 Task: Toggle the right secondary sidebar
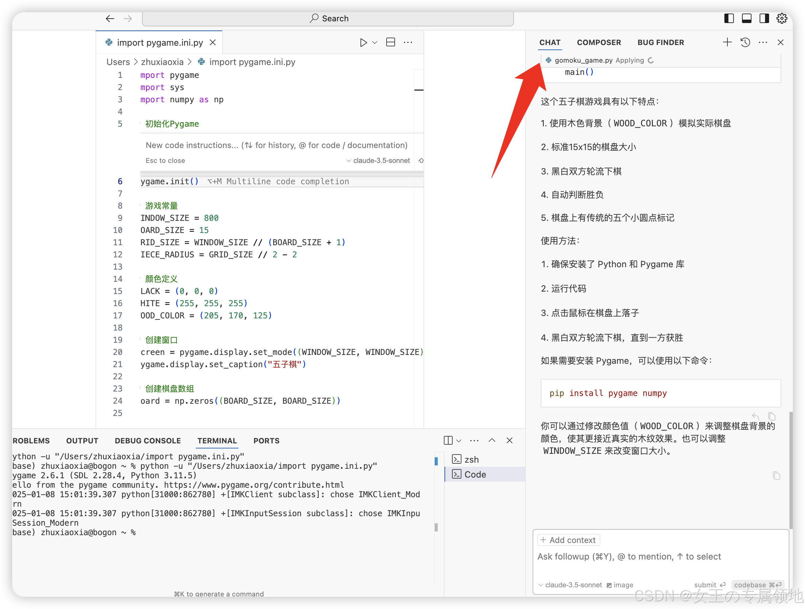click(x=764, y=19)
